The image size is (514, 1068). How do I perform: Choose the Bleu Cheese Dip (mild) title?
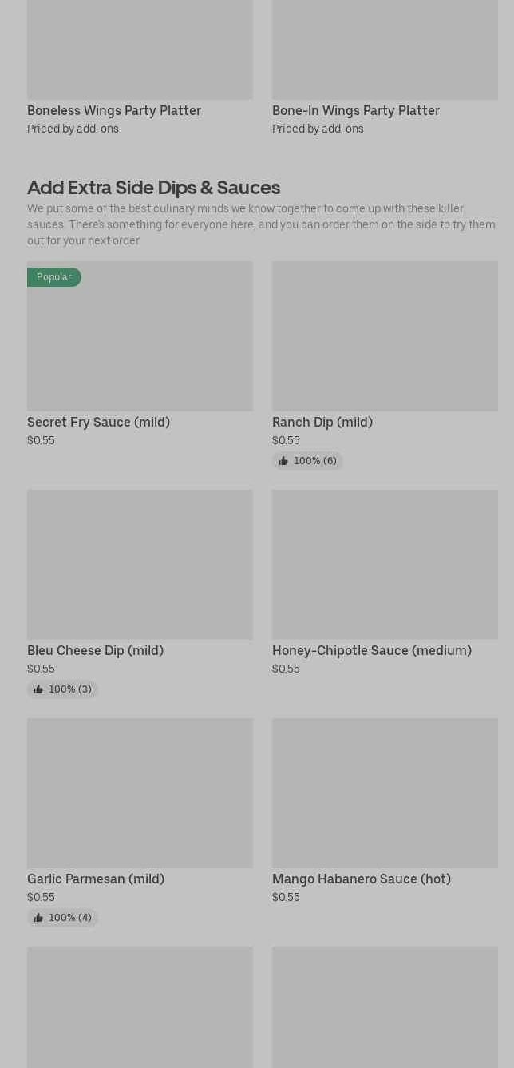coord(95,650)
